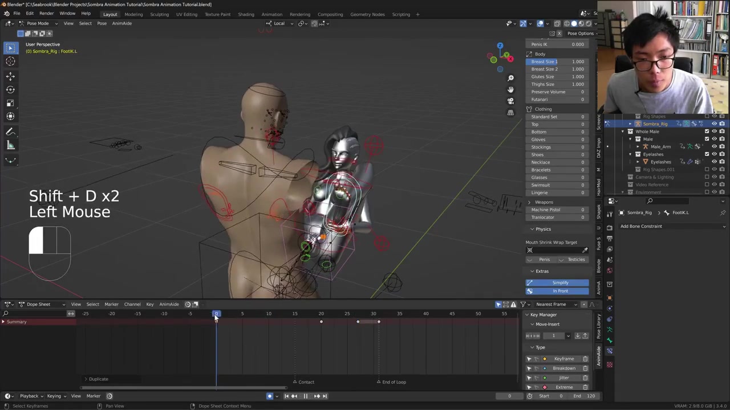Toggle the camera view icon
The height and width of the screenshot is (410, 730).
tap(510, 101)
